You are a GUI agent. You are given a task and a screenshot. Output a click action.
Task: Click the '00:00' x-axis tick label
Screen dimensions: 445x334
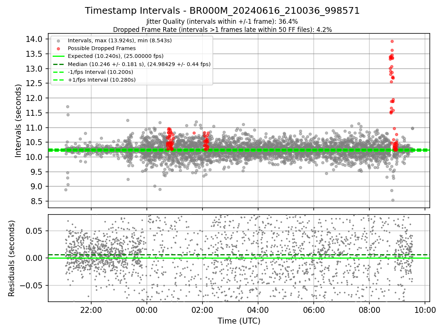tap(147, 310)
